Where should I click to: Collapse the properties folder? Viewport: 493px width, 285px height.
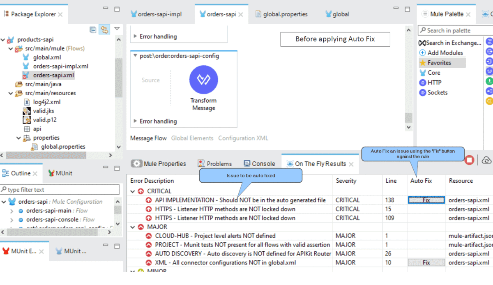point(18,138)
